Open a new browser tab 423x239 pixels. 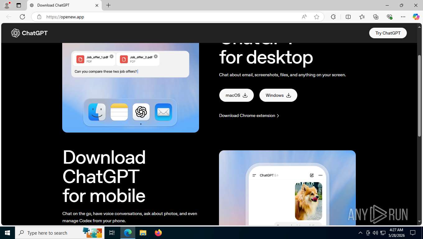(108, 5)
